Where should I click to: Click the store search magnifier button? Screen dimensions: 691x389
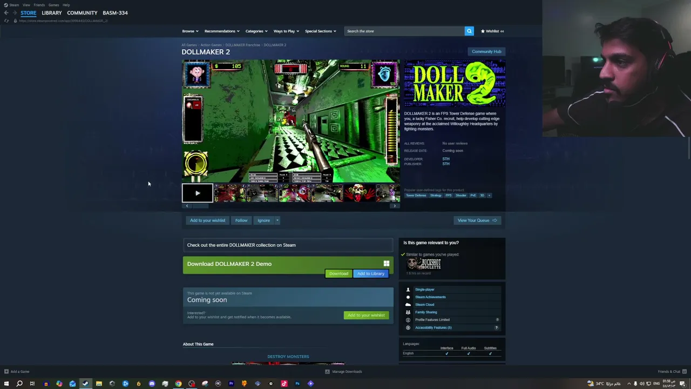coord(469,31)
